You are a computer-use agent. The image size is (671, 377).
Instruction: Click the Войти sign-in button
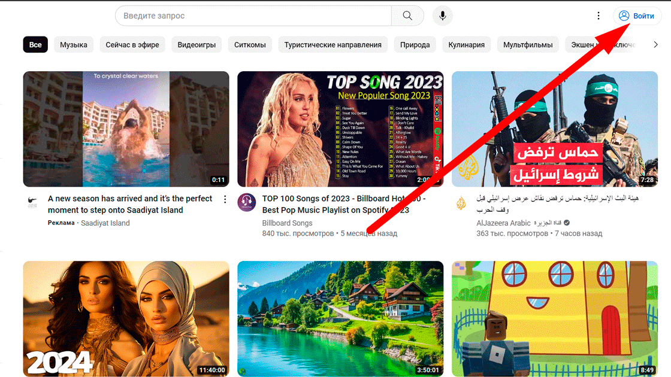(x=637, y=16)
